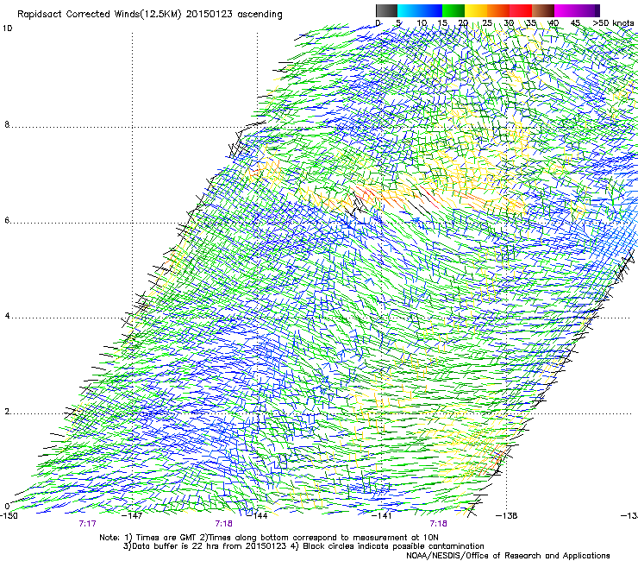Click the "20150123 ascending" date in the title
The width and height of the screenshot is (638, 561).
click(x=234, y=15)
